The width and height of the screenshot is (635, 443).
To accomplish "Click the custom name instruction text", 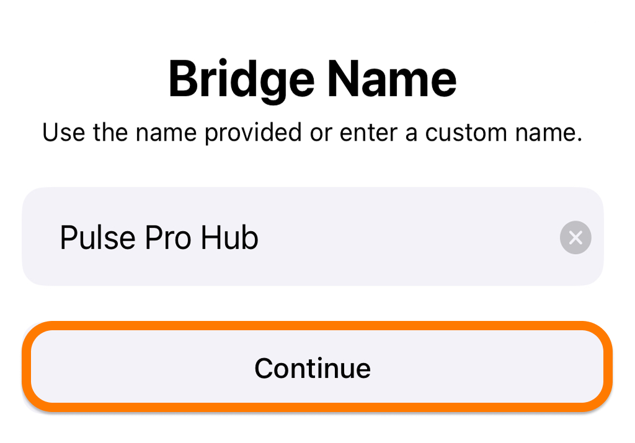I will coord(313,133).
